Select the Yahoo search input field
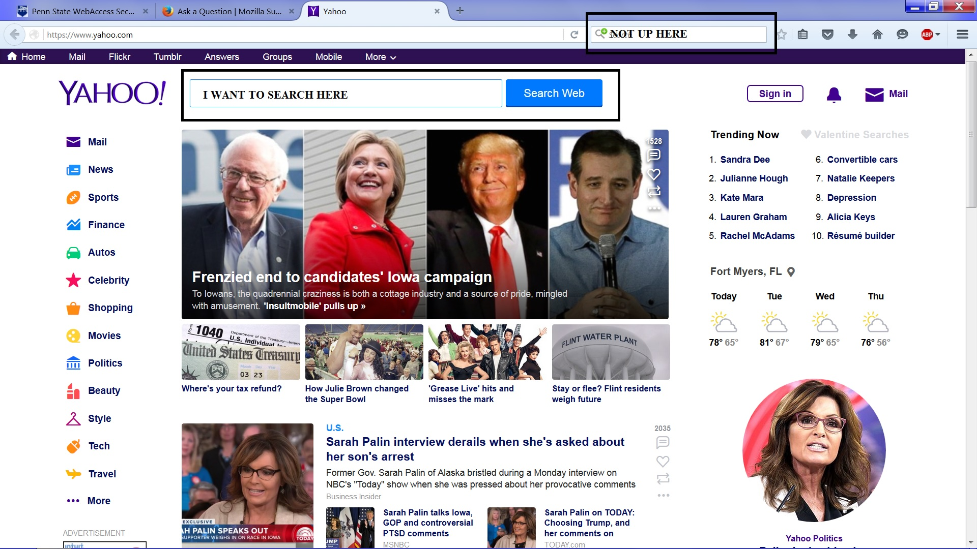Image resolution: width=977 pixels, height=549 pixels. click(346, 93)
